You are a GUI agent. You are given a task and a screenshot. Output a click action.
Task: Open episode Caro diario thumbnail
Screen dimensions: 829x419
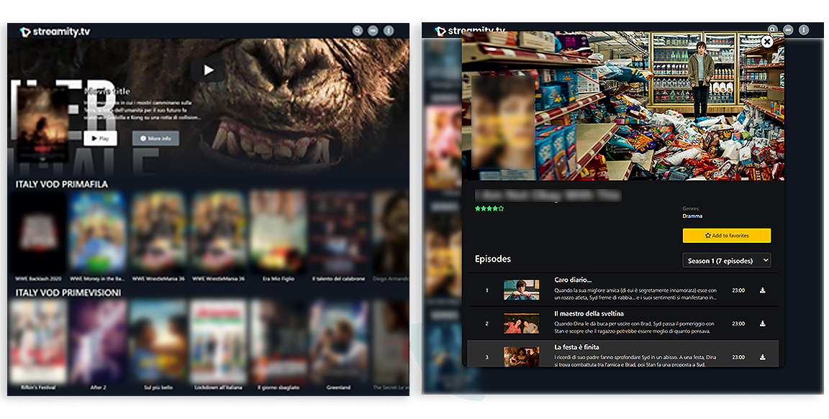pos(521,290)
